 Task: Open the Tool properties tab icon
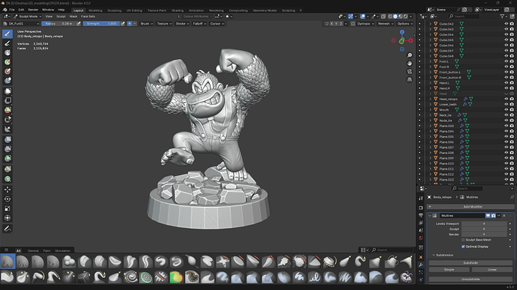(421, 198)
